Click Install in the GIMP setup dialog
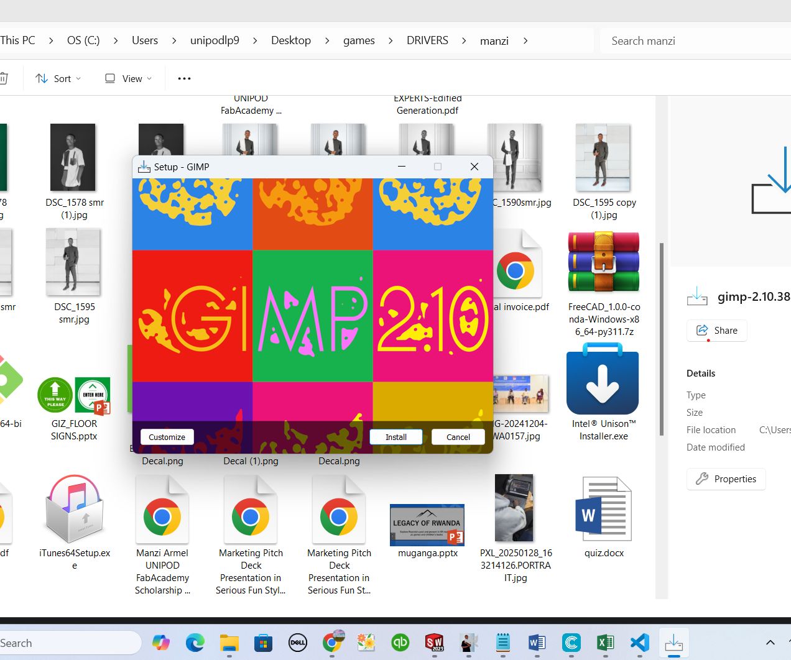Viewport: 791px width, 660px height. (396, 437)
